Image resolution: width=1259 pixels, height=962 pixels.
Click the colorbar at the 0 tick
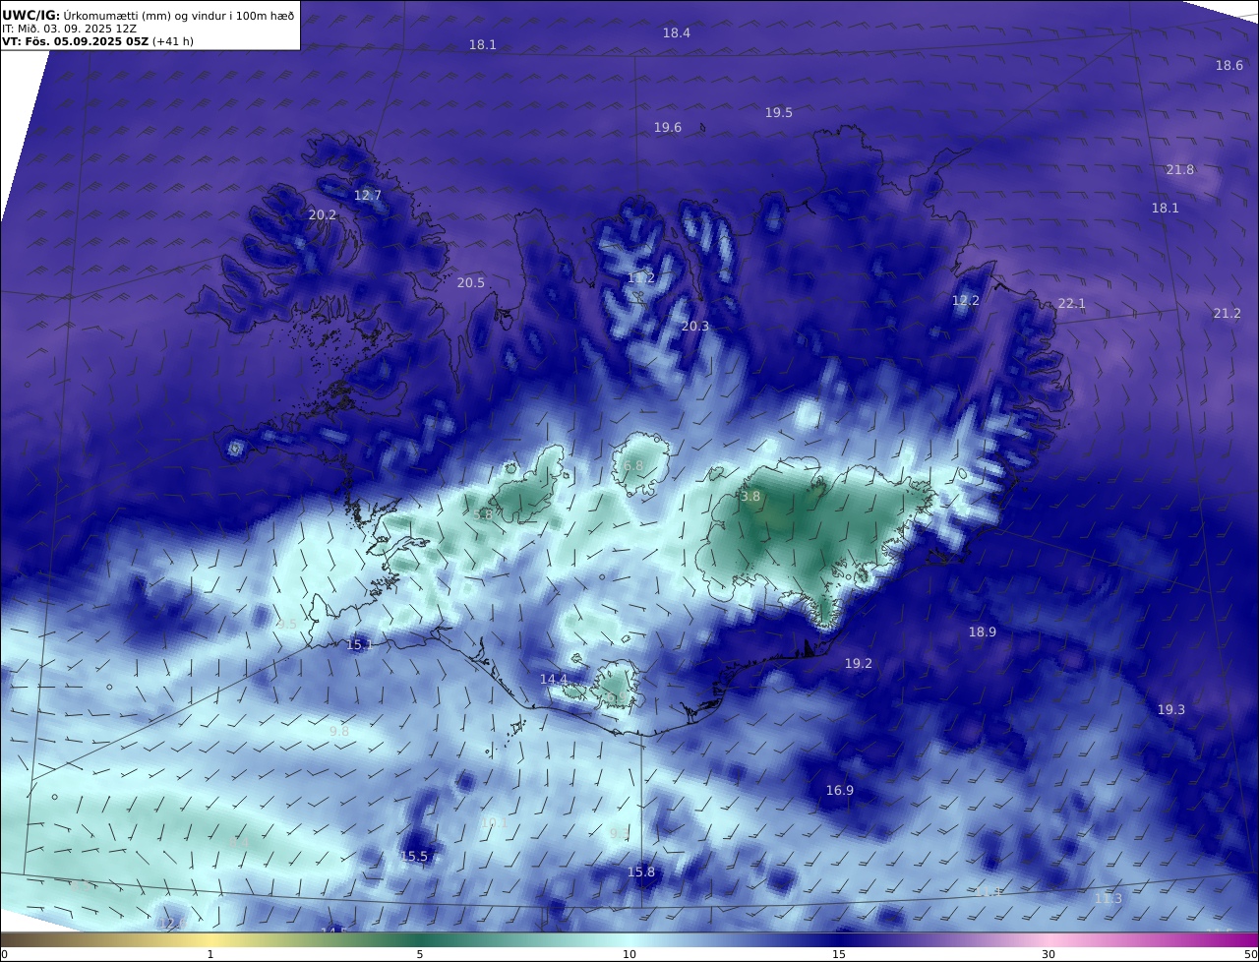[x=3, y=954]
